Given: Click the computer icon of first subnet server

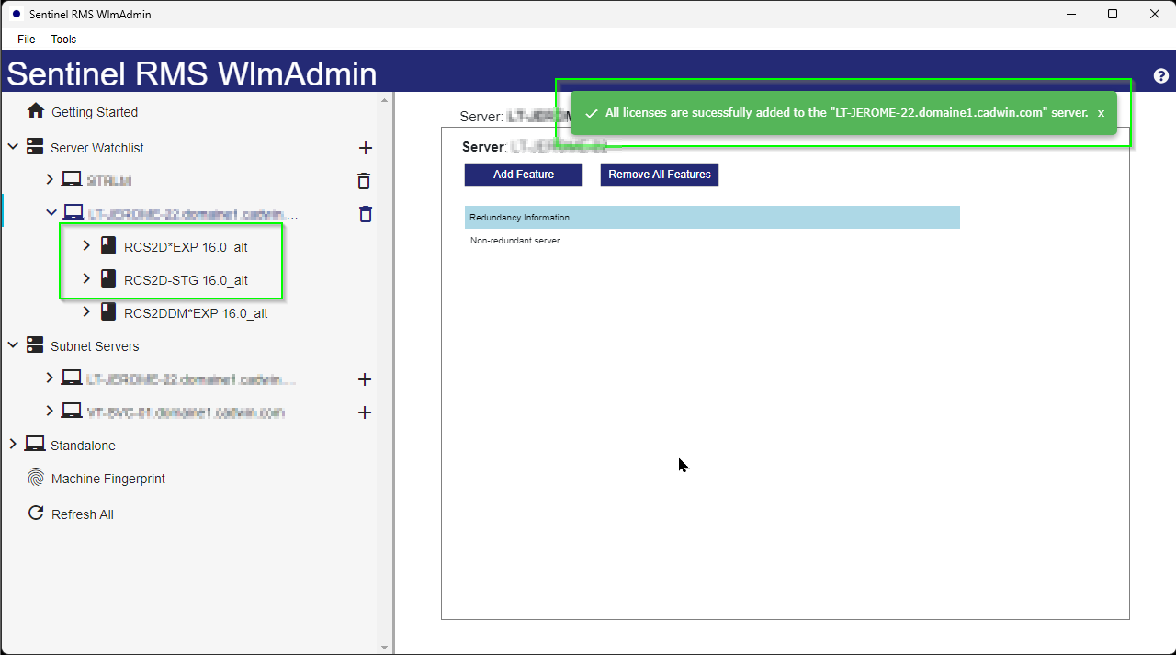Looking at the screenshot, I should (x=72, y=378).
